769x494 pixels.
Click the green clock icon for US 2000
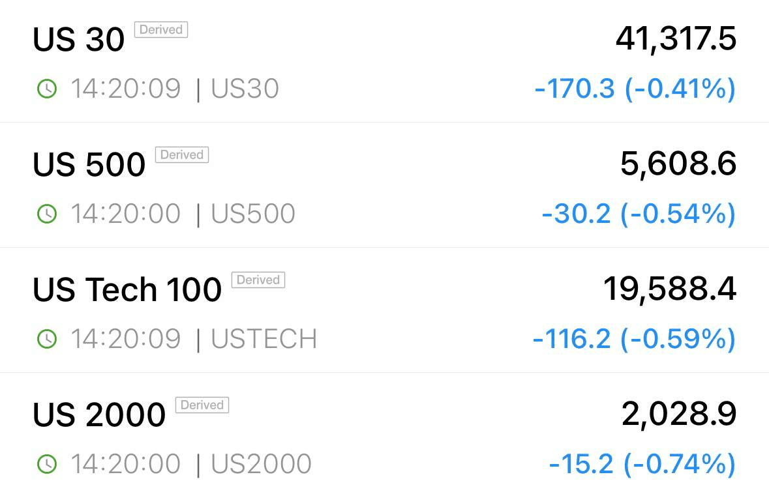point(47,463)
